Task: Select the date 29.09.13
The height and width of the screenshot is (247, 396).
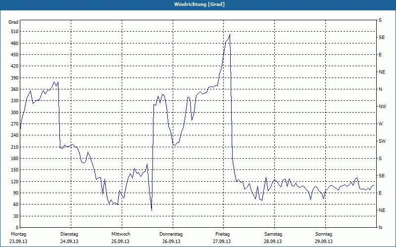Action: click(324, 242)
